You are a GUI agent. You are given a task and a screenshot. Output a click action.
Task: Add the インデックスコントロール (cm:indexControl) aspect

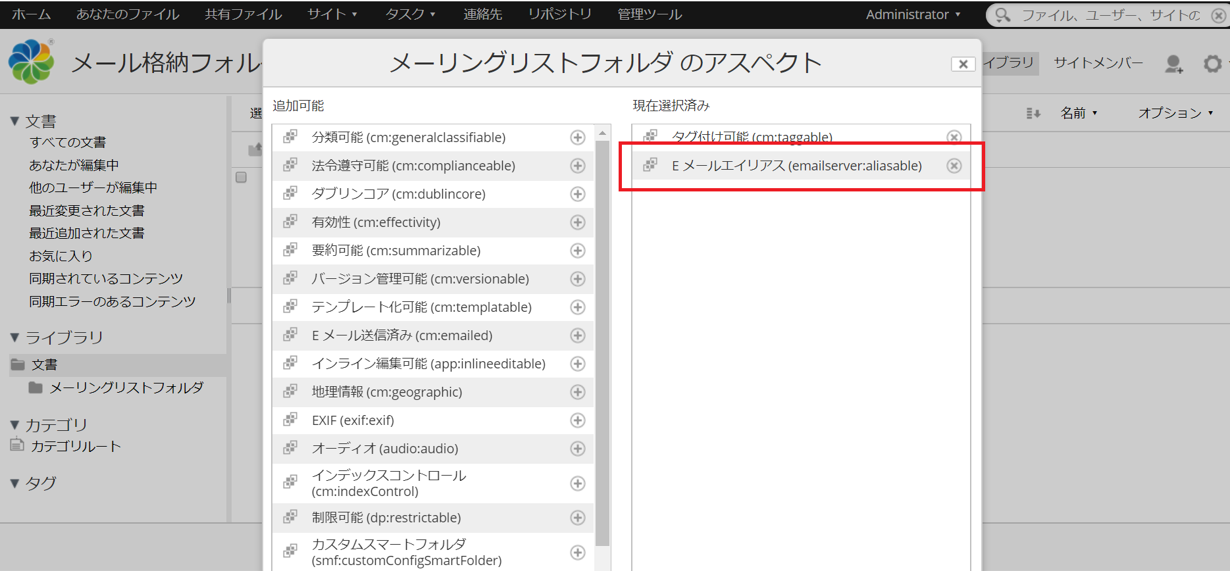tap(577, 484)
